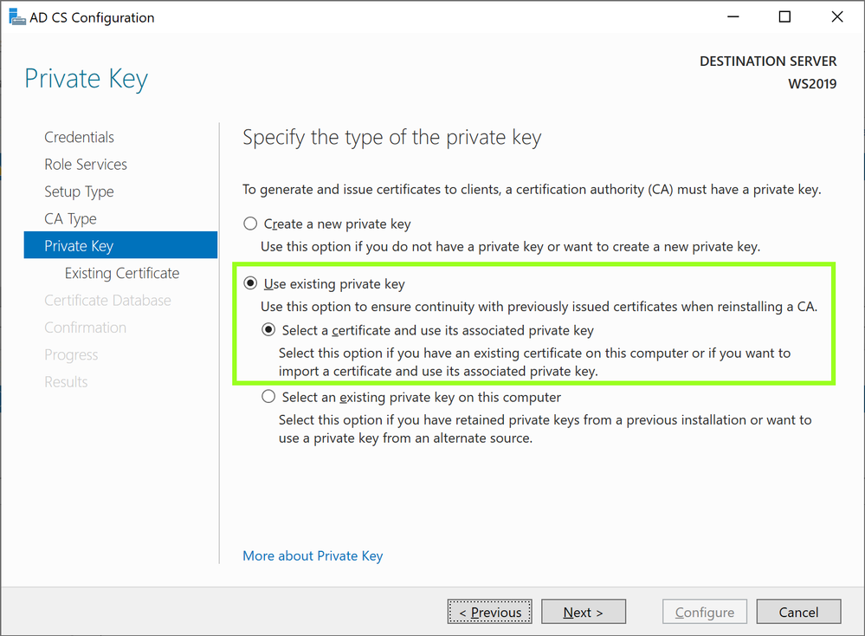Click the Progress step
865x636 pixels.
pyautogui.click(x=71, y=354)
